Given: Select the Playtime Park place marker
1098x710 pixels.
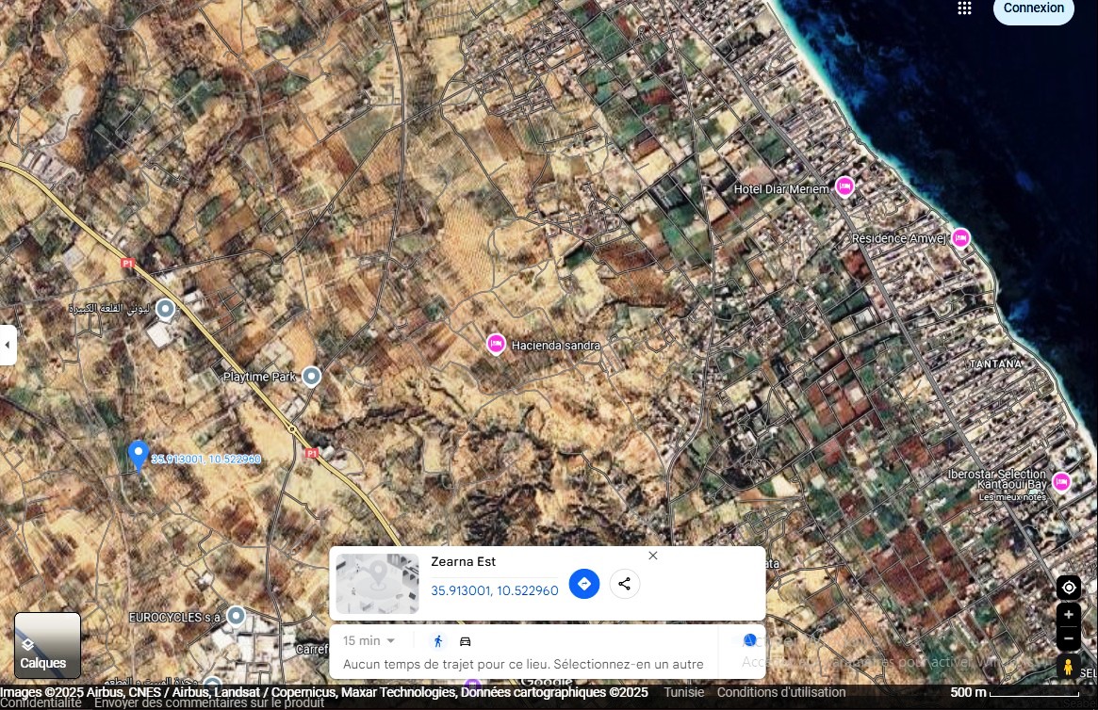Looking at the screenshot, I should click(311, 377).
